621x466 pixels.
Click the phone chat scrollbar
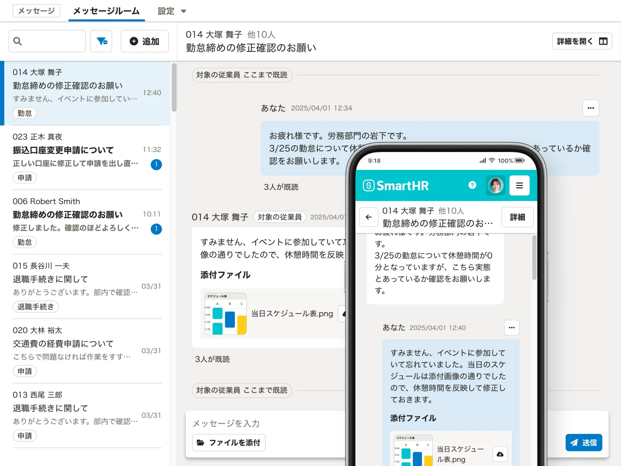tap(534, 258)
